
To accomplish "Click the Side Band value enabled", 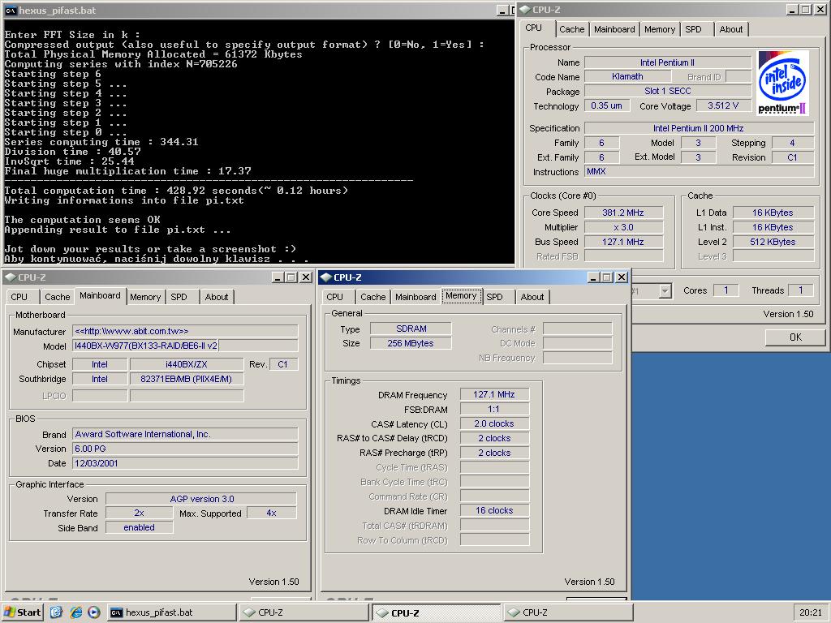I will tap(140, 527).
